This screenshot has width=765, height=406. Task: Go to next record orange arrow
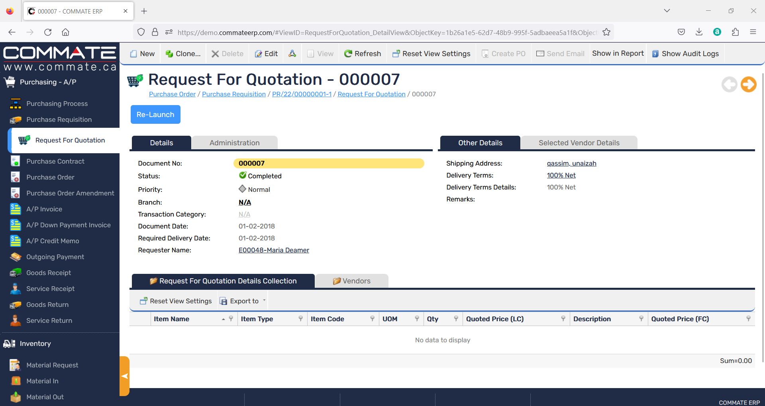pos(748,84)
